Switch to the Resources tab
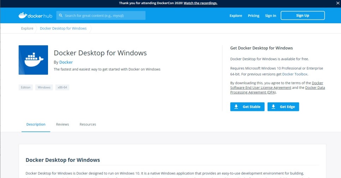 pyautogui.click(x=88, y=124)
